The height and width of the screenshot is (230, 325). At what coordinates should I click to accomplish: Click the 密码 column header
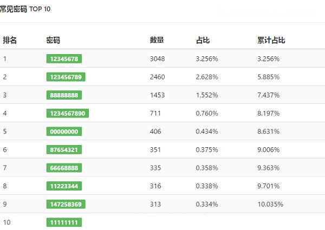click(x=53, y=40)
